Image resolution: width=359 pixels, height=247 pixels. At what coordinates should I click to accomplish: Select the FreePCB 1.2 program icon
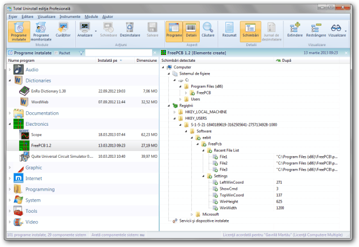point(24,145)
